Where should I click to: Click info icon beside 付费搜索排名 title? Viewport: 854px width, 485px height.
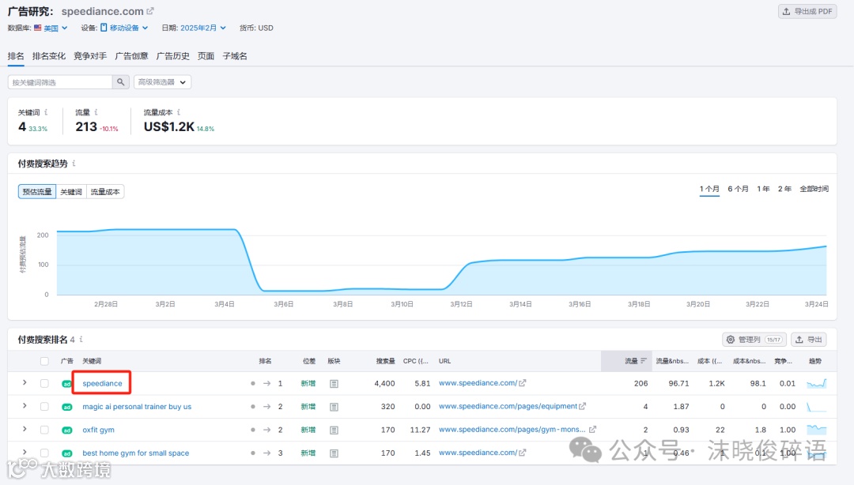pos(81,339)
